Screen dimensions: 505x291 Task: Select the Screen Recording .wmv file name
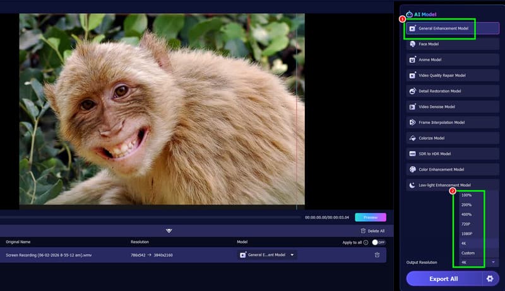pos(49,255)
